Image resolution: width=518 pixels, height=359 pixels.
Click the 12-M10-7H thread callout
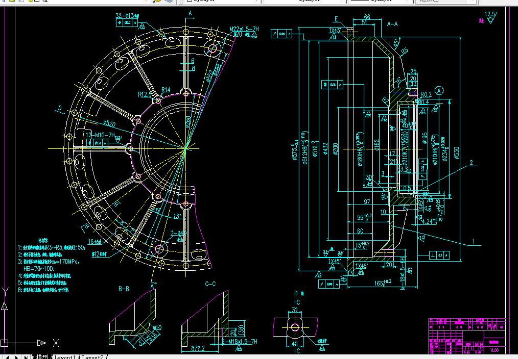point(101,135)
